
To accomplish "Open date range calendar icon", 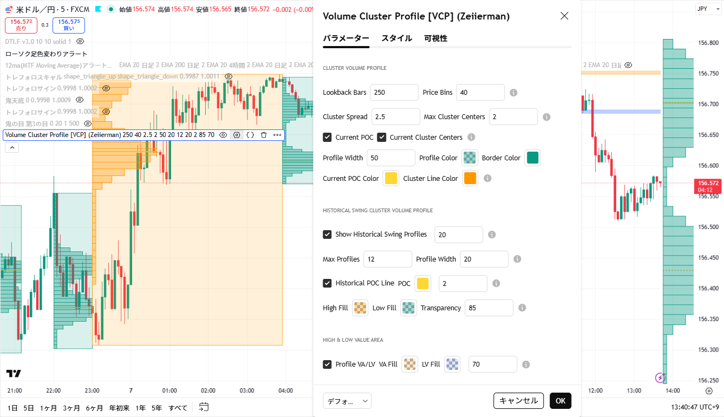I will click(204, 407).
